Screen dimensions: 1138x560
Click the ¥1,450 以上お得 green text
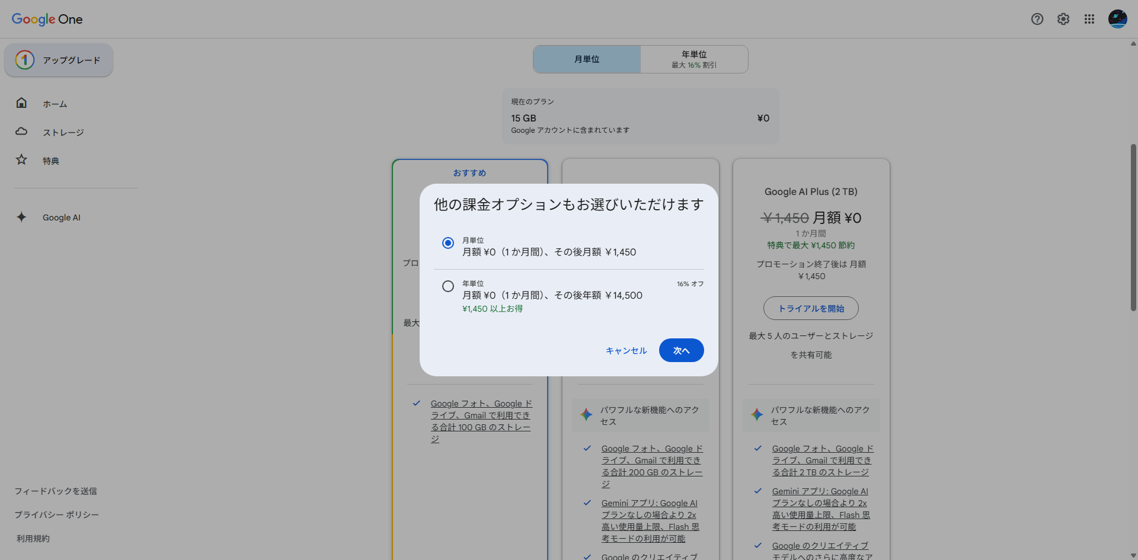(493, 309)
